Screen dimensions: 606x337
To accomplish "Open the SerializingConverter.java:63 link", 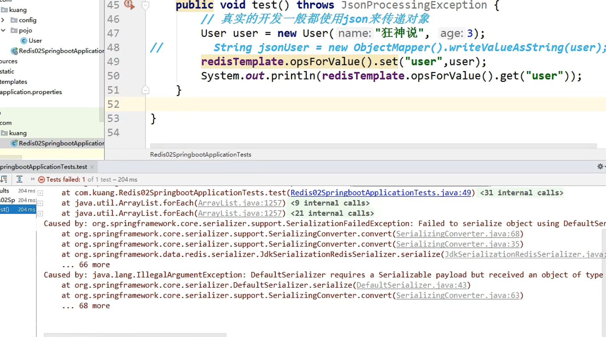I will coord(458,295).
